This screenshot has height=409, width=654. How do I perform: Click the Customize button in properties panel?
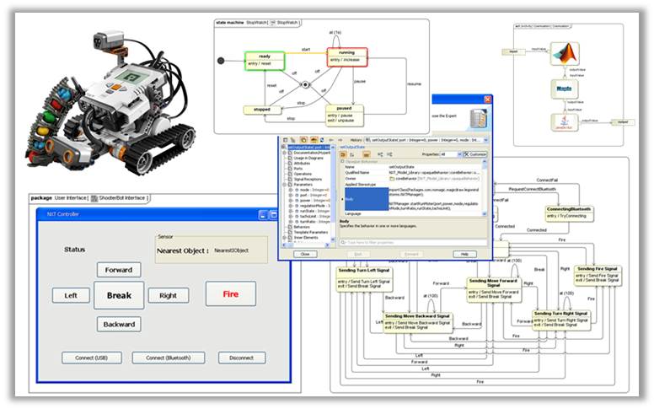coord(475,154)
